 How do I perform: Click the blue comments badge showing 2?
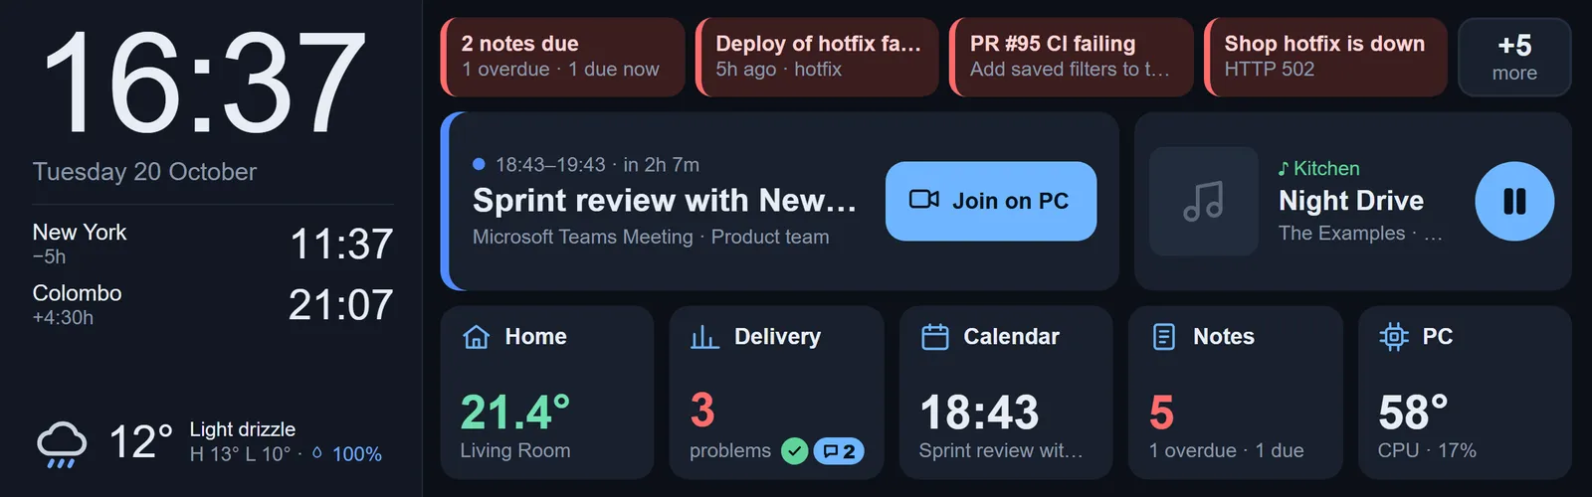click(839, 451)
